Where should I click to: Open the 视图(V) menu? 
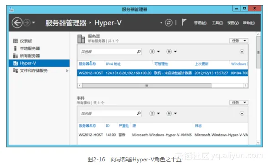[233, 23]
